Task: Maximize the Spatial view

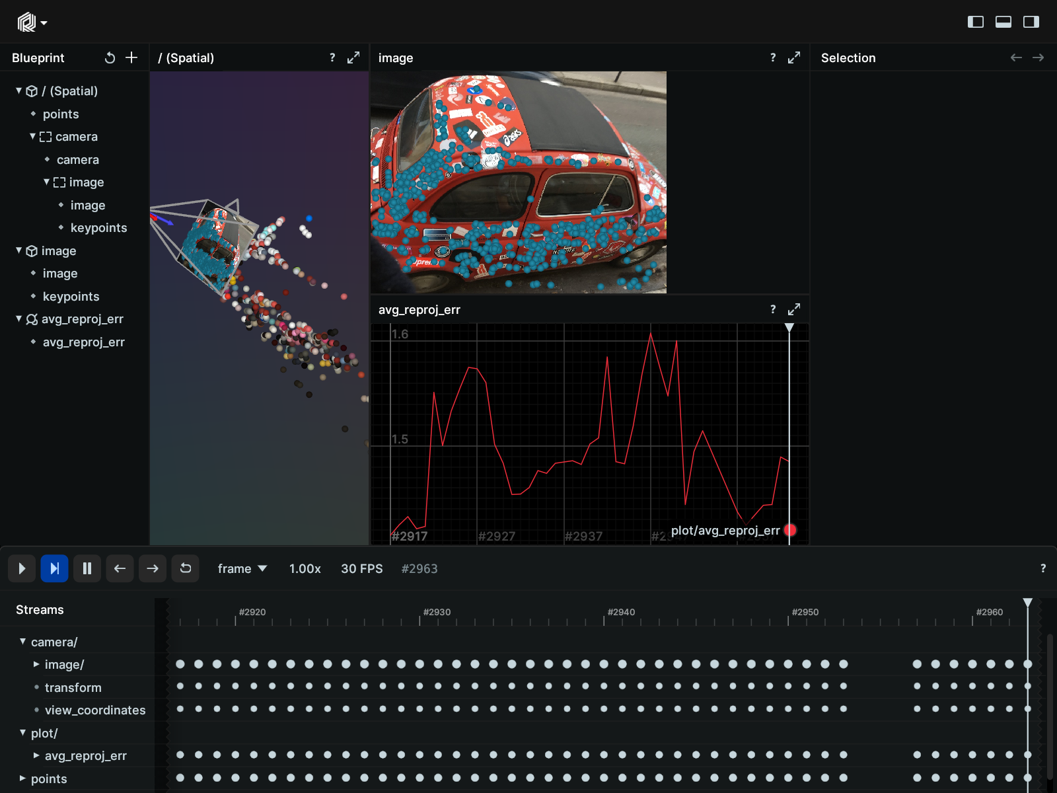Action: point(353,57)
